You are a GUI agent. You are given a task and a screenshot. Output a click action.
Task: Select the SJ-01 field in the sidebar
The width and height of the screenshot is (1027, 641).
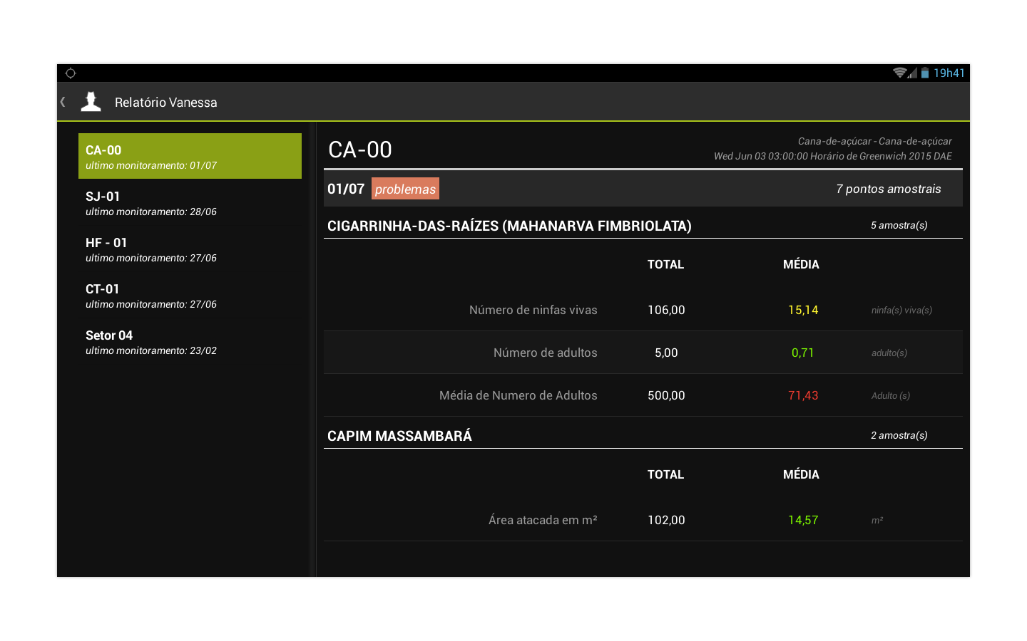coord(190,203)
